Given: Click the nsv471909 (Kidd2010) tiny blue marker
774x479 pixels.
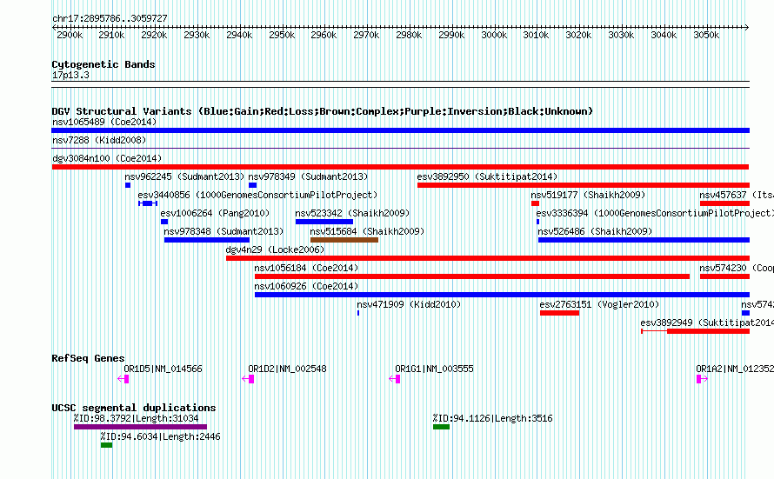Looking at the screenshot, I should [x=358, y=313].
